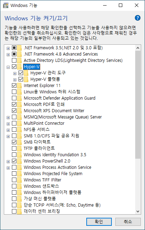The image size is (145, 230).
Task: Enable Linux용 Windows 하위 시스템 checkbox
Action: (14, 92)
